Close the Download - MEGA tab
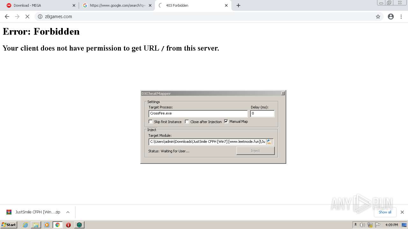Image resolution: width=408 pixels, height=229 pixels. (x=74, y=5)
